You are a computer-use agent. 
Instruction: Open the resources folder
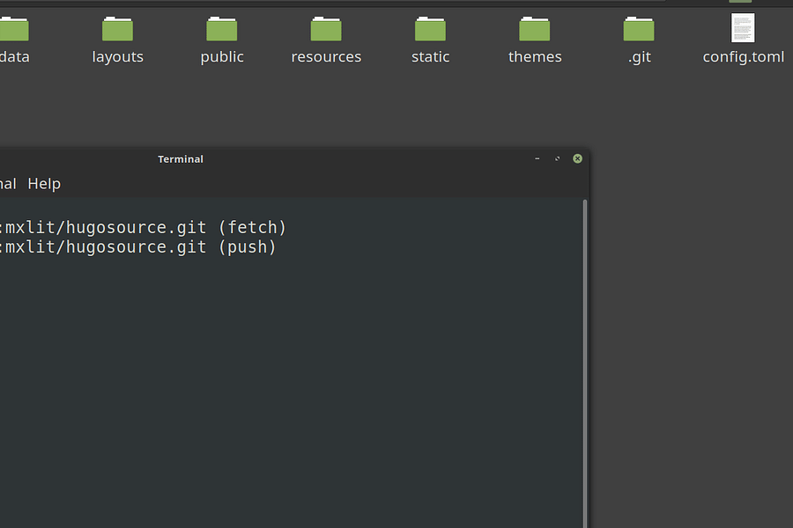tap(326, 31)
